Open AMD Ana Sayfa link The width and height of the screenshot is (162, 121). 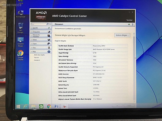coord(39,55)
